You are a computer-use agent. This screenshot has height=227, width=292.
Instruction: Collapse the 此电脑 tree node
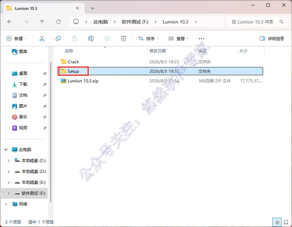6,149
